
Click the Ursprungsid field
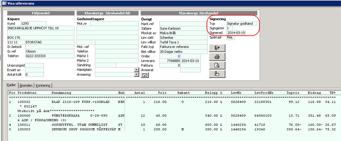click(x=34, y=65)
